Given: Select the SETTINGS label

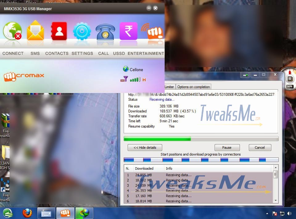Looking at the screenshot, I should (x=82, y=53).
